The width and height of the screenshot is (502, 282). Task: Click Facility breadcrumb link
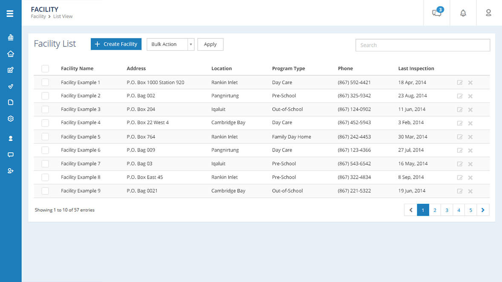point(38,17)
